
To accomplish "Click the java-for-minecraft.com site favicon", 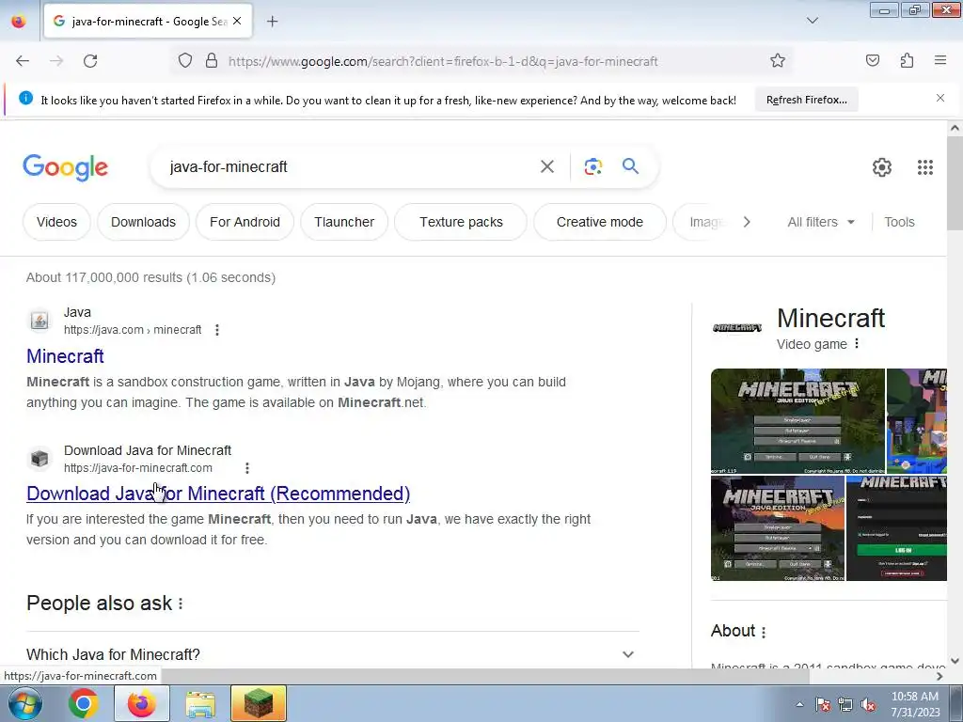I will pyautogui.click(x=39, y=459).
